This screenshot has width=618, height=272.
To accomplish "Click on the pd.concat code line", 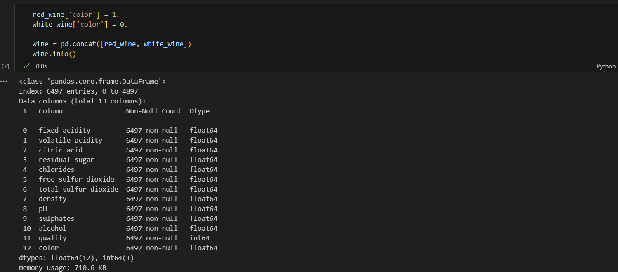I will coord(112,44).
